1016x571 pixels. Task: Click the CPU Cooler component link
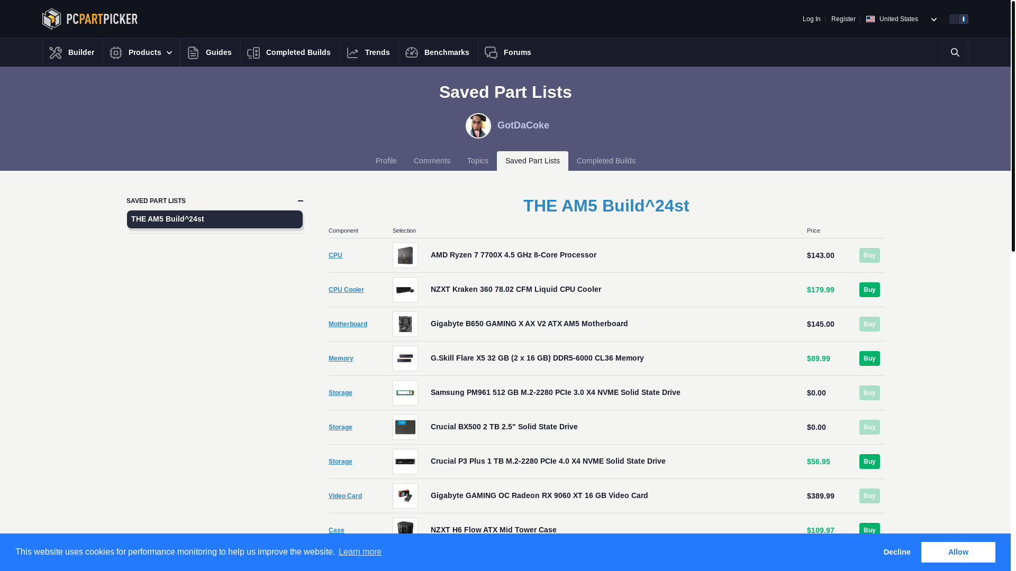[x=346, y=290]
